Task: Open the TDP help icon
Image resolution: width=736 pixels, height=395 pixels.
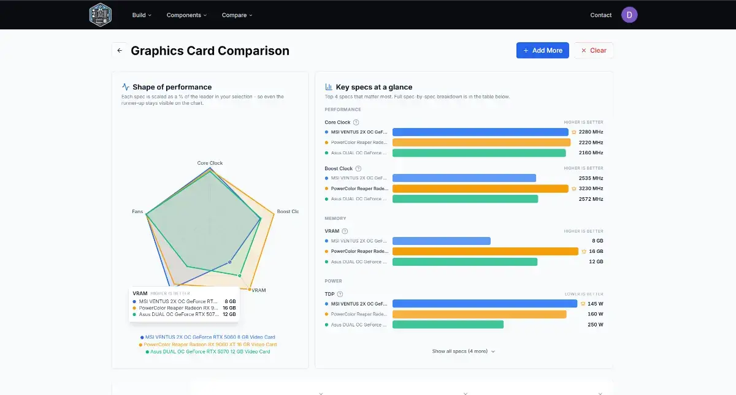Action: pos(340,294)
